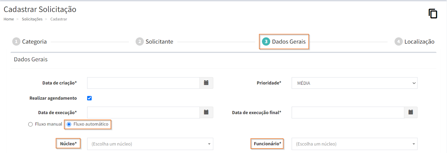This screenshot has width=447, height=153.
Task: Click the Data de criação input field
Action: pyautogui.click(x=143, y=83)
